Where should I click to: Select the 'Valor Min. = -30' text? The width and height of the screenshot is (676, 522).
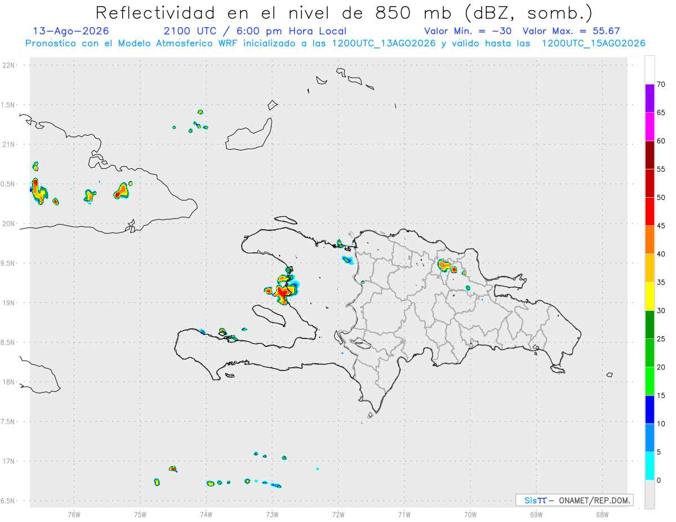click(x=468, y=31)
